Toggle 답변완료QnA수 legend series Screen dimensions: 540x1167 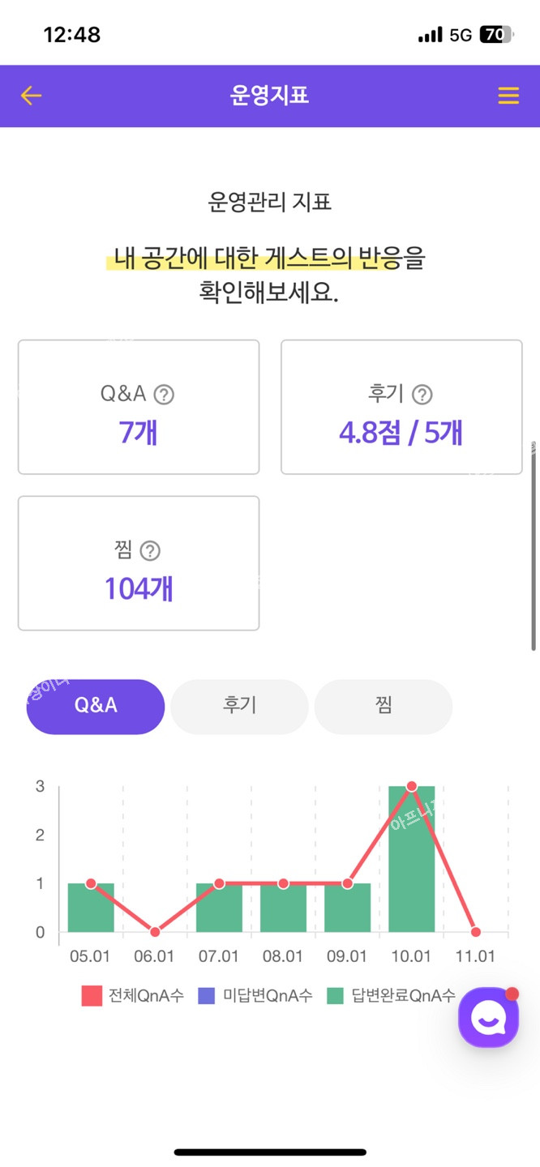point(392,995)
